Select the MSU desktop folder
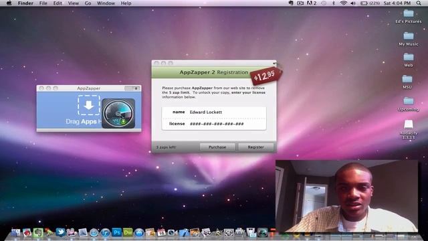The height and width of the screenshot is (241, 428). [x=407, y=82]
